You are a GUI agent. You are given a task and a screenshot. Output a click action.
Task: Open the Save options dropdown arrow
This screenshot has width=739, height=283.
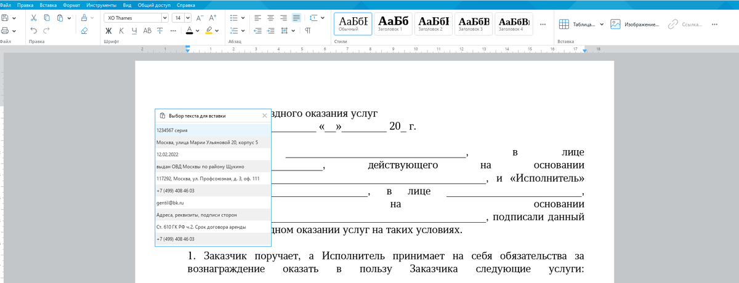coord(14,18)
